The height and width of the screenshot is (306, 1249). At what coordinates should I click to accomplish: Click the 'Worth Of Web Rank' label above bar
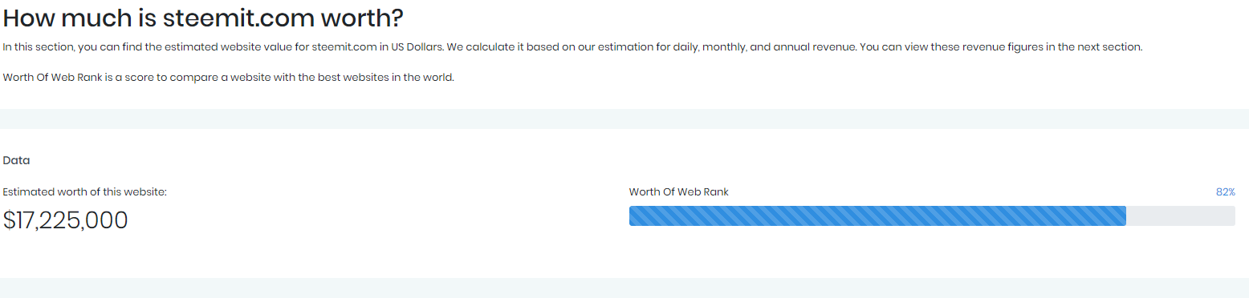[679, 192]
